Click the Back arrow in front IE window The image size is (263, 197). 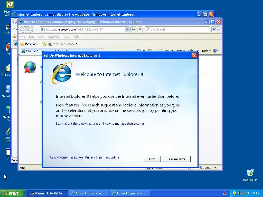(23, 29)
